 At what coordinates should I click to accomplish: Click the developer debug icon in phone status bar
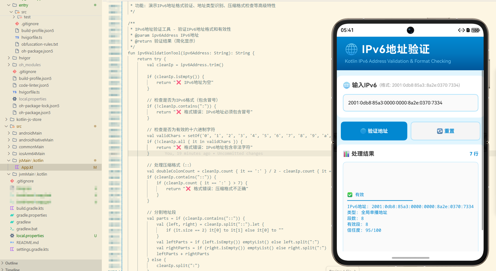point(461,30)
